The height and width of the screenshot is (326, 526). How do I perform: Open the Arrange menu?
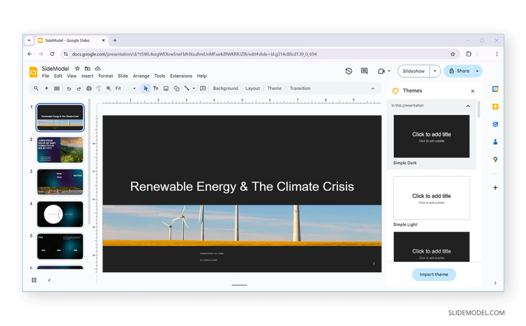pos(141,76)
